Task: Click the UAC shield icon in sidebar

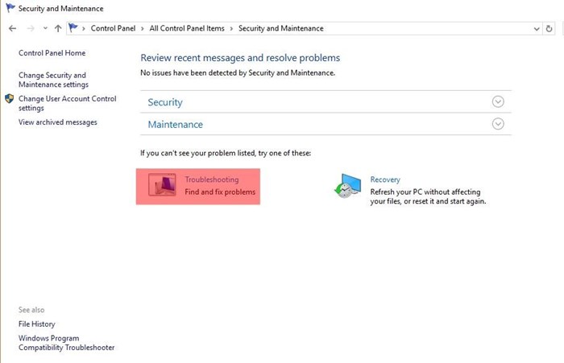Action: tap(10, 99)
